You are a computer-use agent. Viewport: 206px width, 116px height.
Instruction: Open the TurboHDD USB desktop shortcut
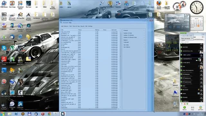click(x=12, y=105)
